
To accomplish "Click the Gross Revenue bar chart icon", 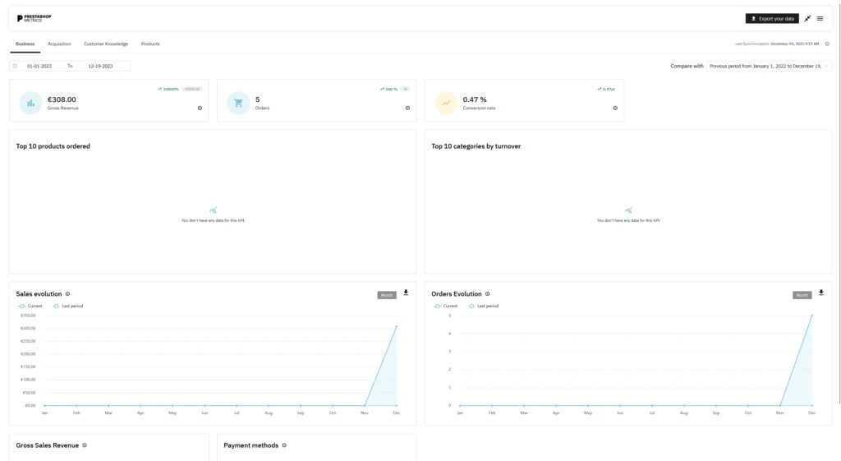I will click(x=30, y=103).
